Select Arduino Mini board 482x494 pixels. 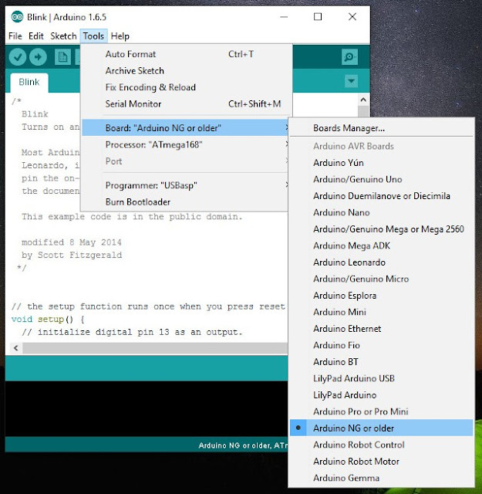click(x=381, y=312)
